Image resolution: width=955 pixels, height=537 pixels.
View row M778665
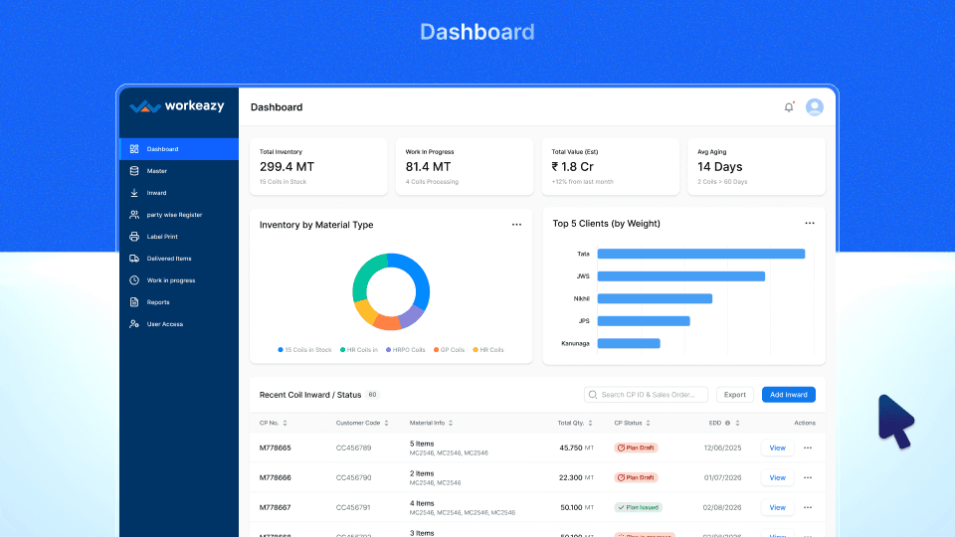[x=777, y=448]
